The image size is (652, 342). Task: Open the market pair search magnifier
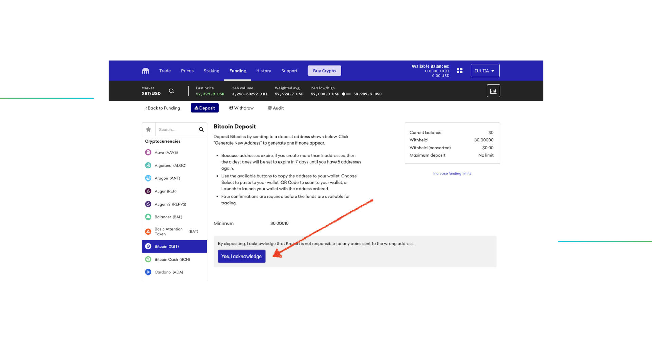[171, 91]
